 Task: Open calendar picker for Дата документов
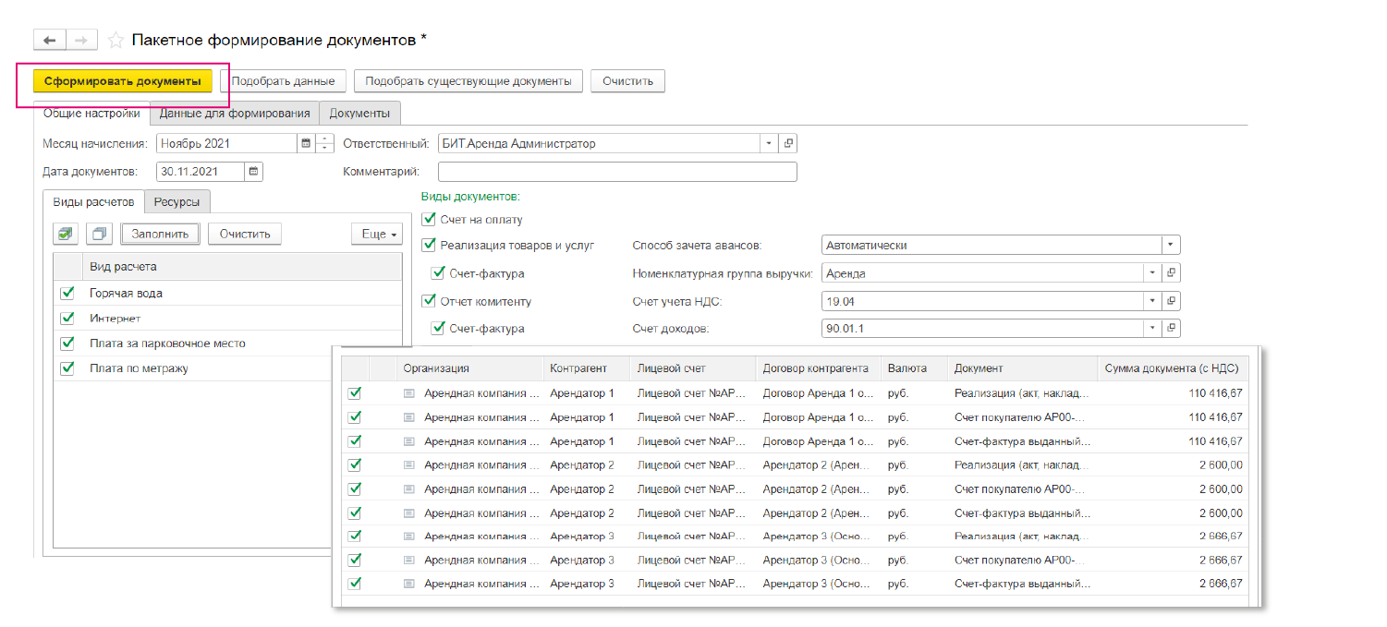tap(253, 171)
